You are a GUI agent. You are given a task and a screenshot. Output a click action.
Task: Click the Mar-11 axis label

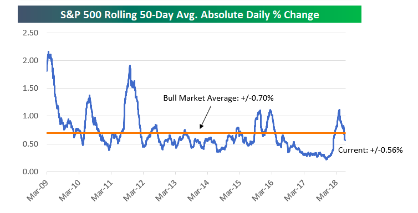pos(102,190)
